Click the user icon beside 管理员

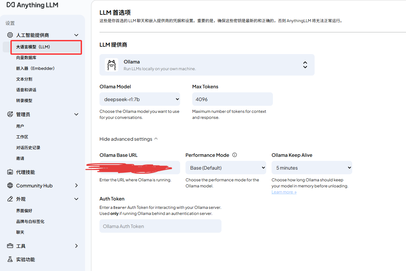click(10, 114)
